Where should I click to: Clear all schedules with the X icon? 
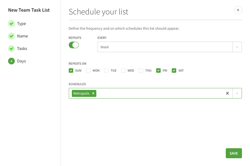[x=227, y=93]
